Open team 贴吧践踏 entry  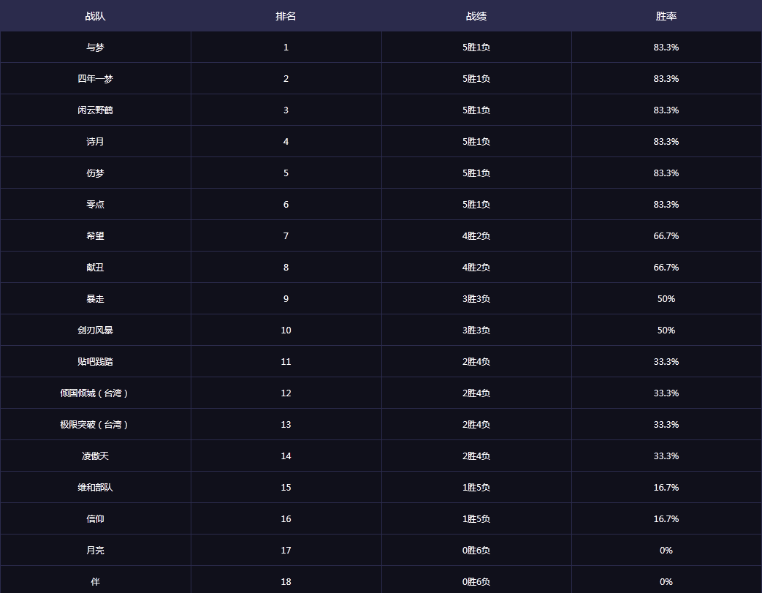tap(95, 362)
